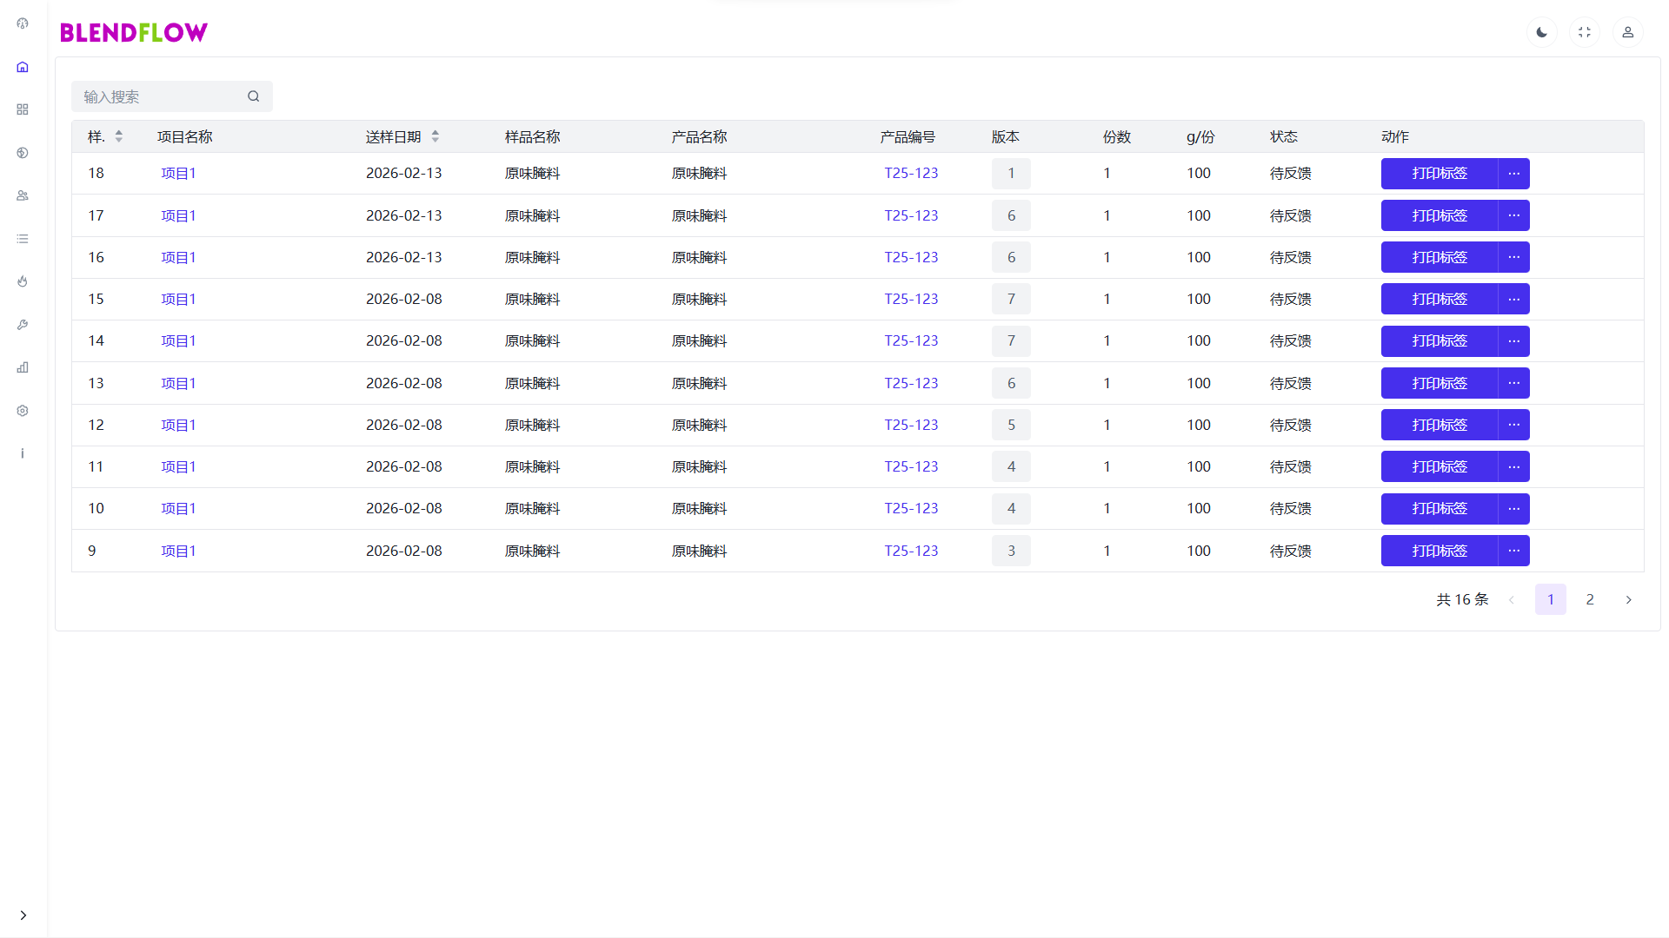Sort table by sample number column
This screenshot has width=1669, height=938.
(x=118, y=136)
